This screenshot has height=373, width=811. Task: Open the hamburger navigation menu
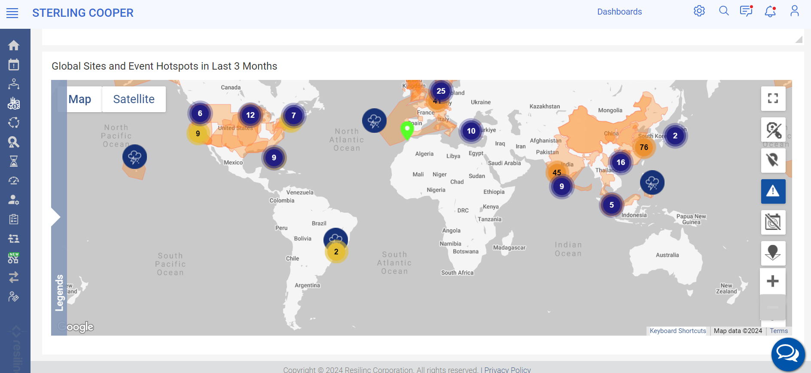pos(12,13)
